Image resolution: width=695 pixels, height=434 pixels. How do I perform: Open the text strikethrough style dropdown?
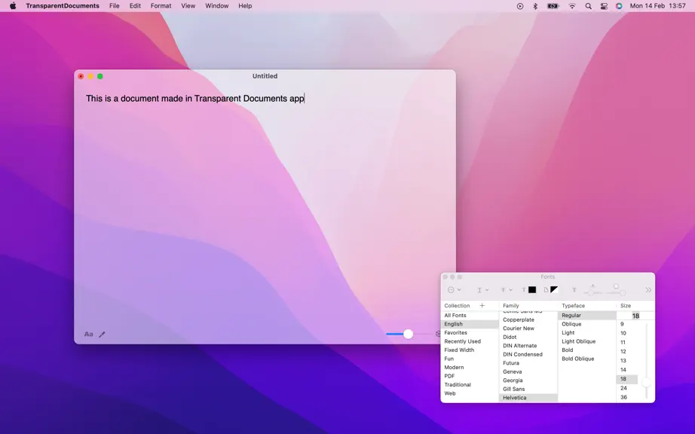507,289
